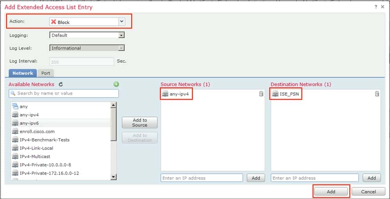The height and width of the screenshot is (199, 390).
Task: Switch to the Network tab
Action: 23,73
